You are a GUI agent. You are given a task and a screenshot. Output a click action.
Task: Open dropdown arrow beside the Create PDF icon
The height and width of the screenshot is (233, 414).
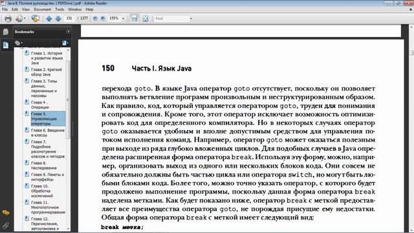25,19
